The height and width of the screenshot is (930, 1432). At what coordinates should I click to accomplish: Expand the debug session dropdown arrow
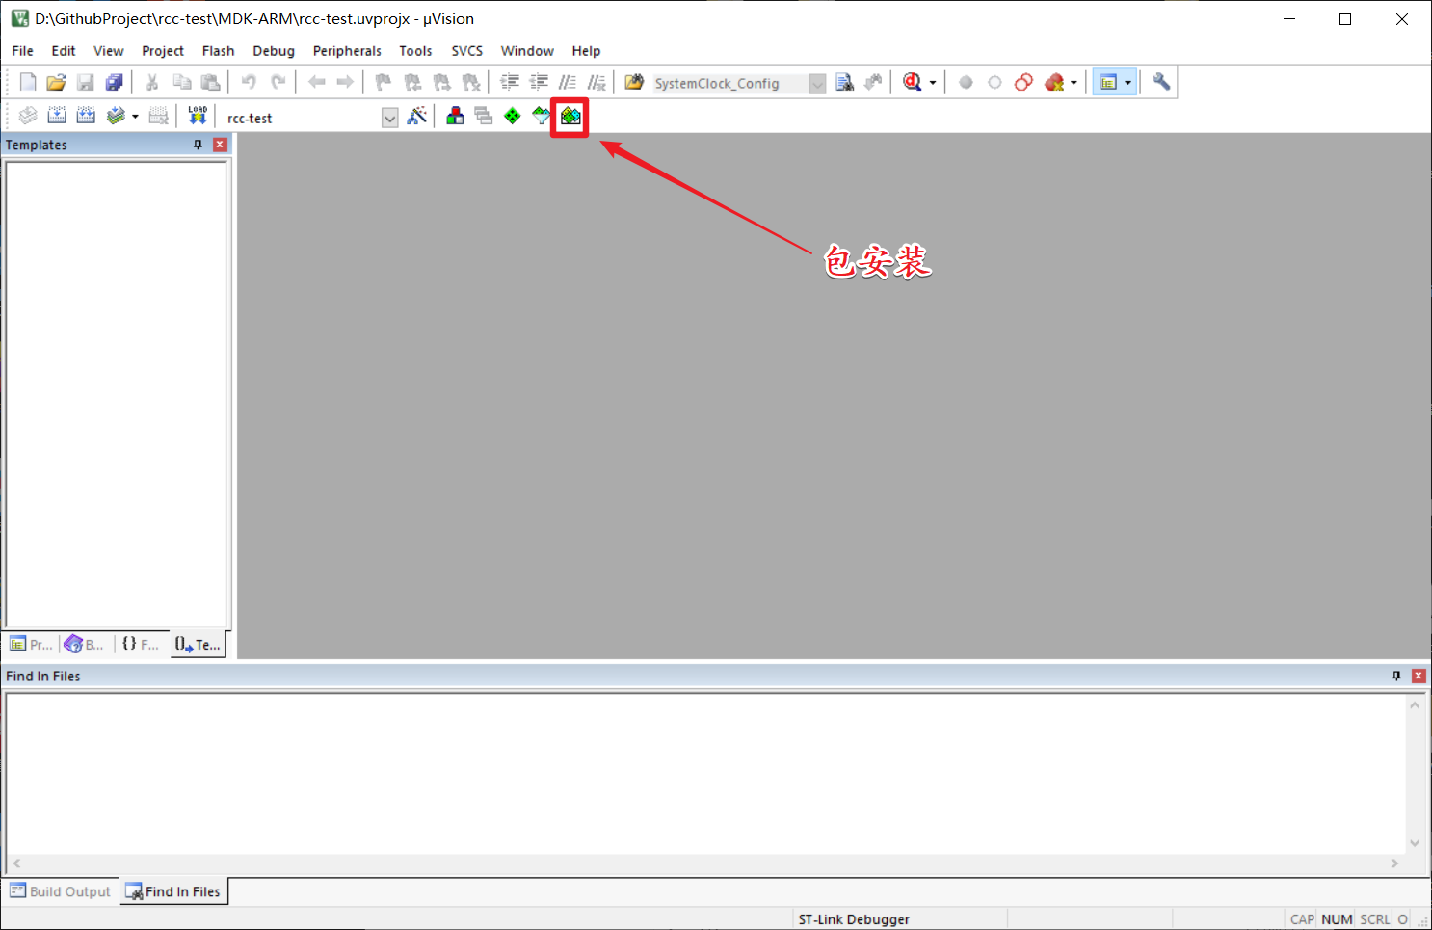932,83
